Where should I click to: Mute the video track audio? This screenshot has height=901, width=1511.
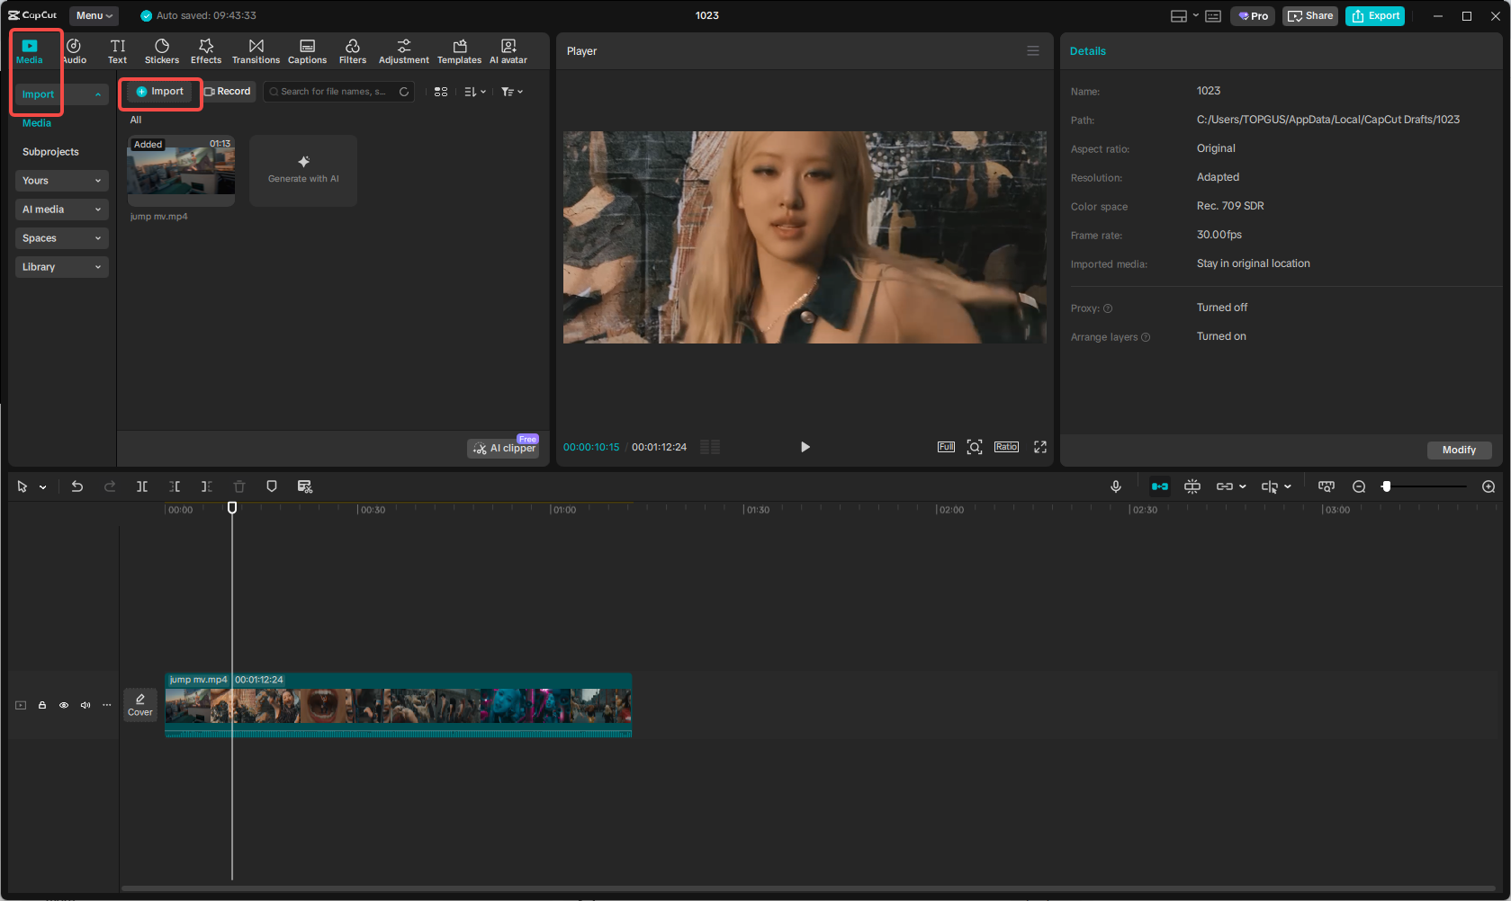coord(85,705)
